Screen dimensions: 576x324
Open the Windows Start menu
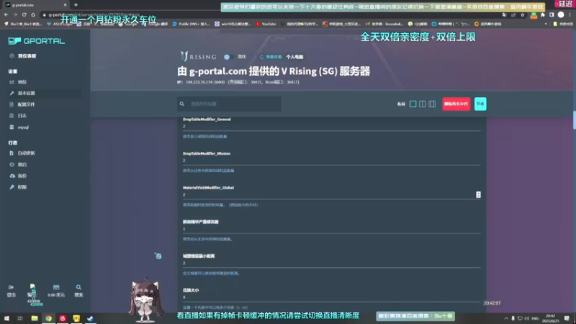tap(6, 318)
